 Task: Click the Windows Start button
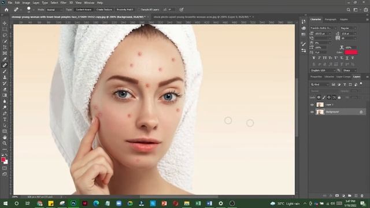click(x=5, y=203)
